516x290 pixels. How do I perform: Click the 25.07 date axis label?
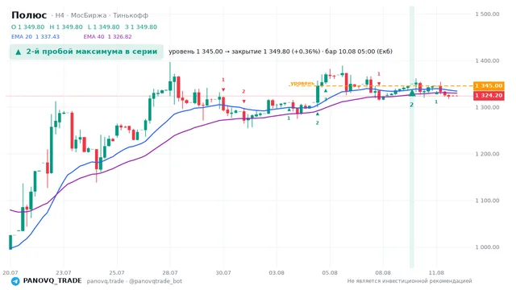pos(117,273)
